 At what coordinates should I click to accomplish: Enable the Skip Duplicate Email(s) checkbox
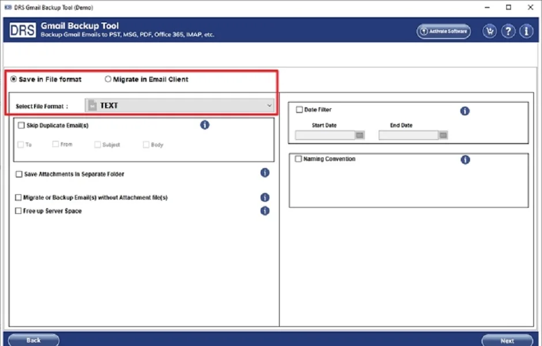tap(21, 125)
